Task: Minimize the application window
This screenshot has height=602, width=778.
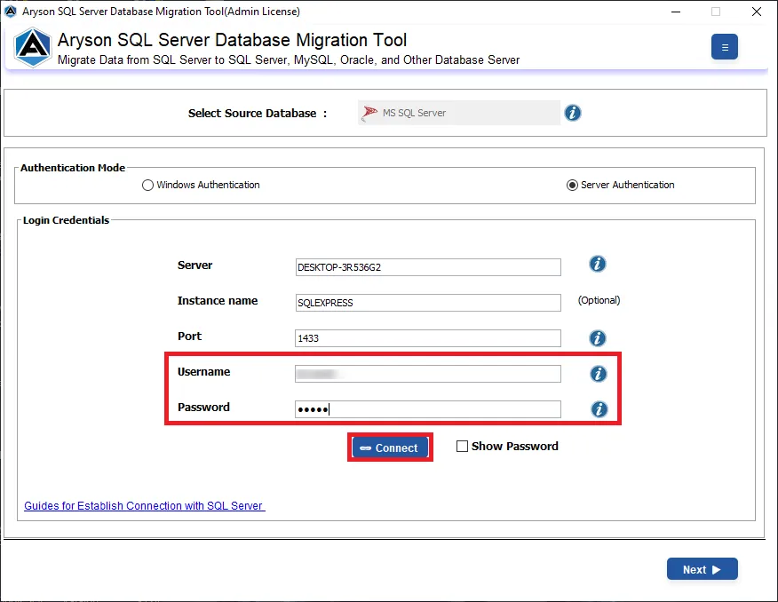Action: (x=676, y=12)
